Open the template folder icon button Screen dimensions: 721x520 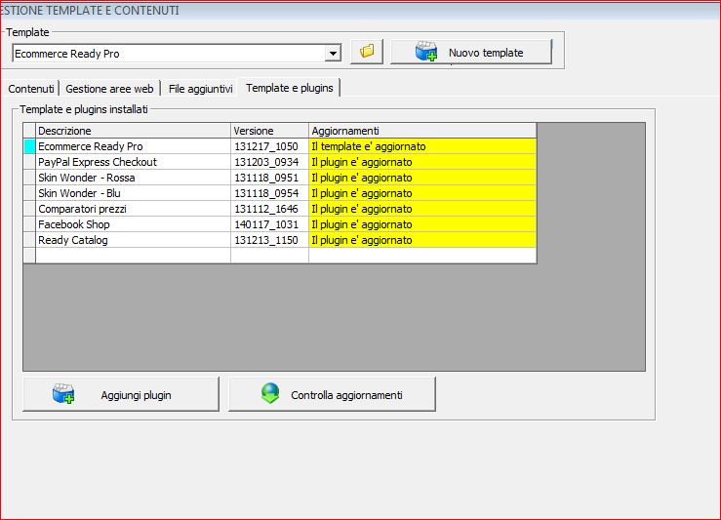(x=367, y=52)
